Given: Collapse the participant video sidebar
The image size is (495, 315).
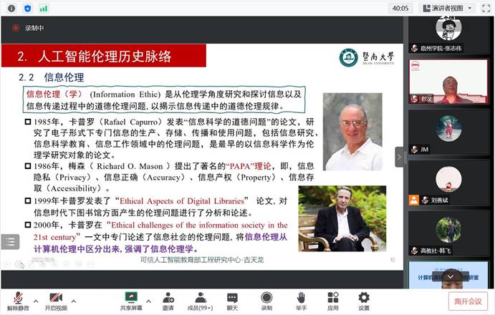Looking at the screenshot, I should click(x=400, y=156).
